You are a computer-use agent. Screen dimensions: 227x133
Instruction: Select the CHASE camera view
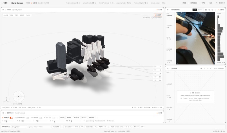pyautogui.click(x=6, y=15)
